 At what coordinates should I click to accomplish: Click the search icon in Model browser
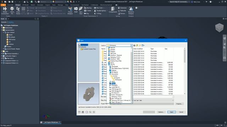pos(35,19)
